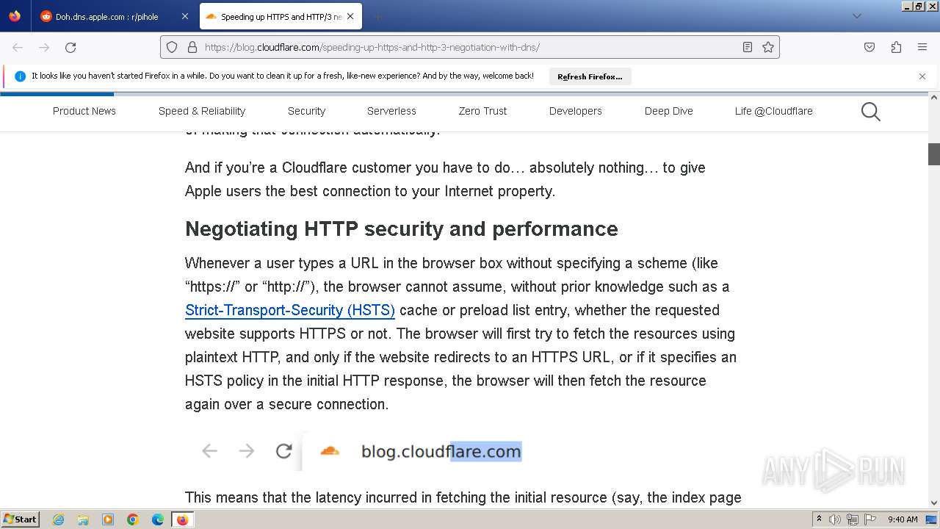Click the blog.cloudflare.com URL field
This screenshot has width=940, height=529.
(470, 47)
